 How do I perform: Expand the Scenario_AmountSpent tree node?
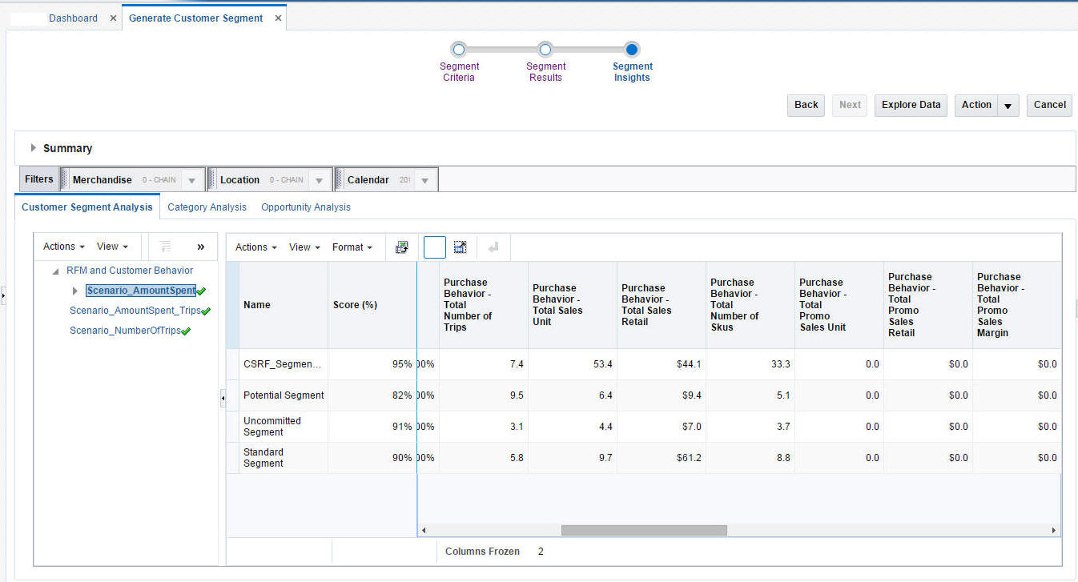75,291
